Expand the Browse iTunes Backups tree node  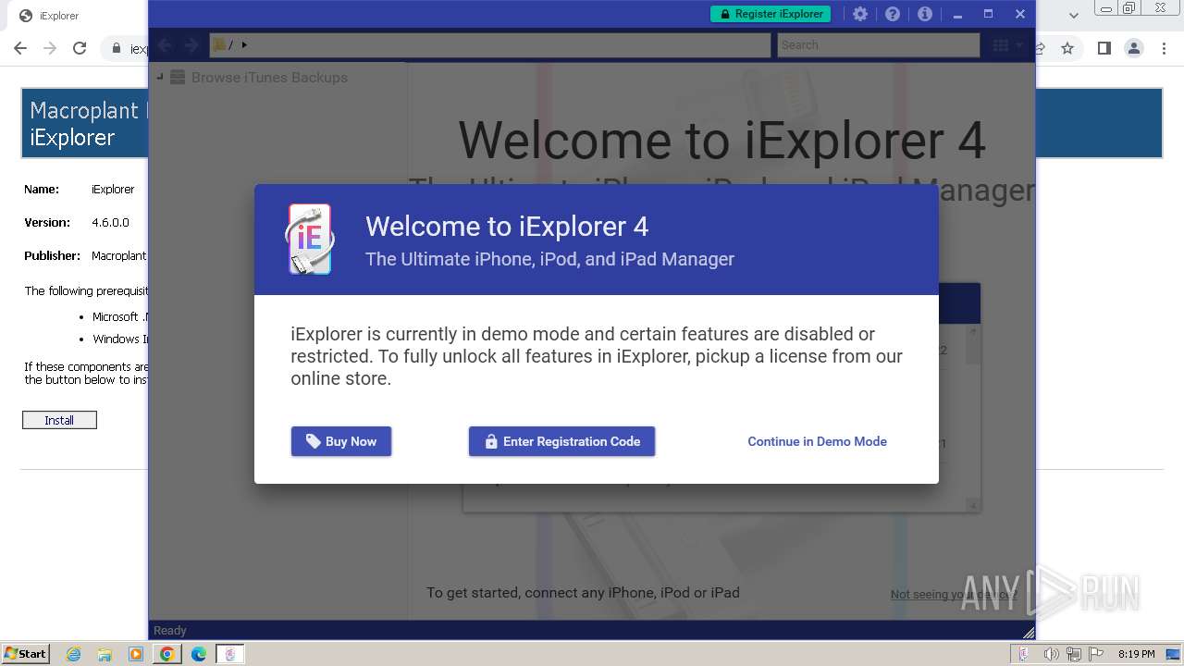coord(160,77)
